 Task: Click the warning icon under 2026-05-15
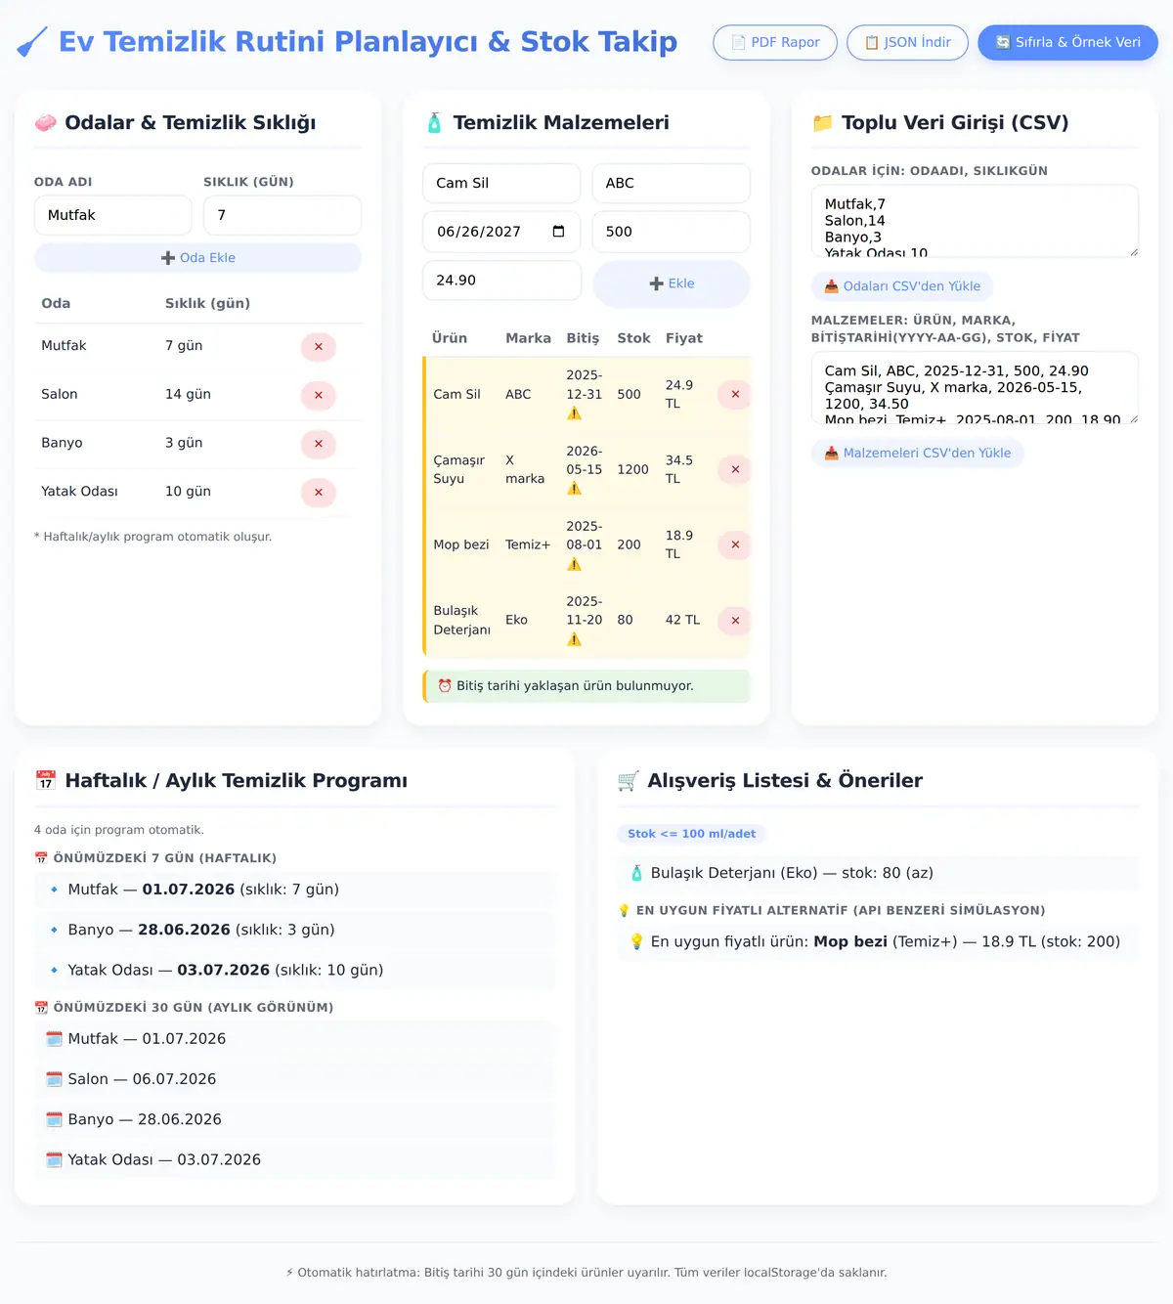coord(574,489)
